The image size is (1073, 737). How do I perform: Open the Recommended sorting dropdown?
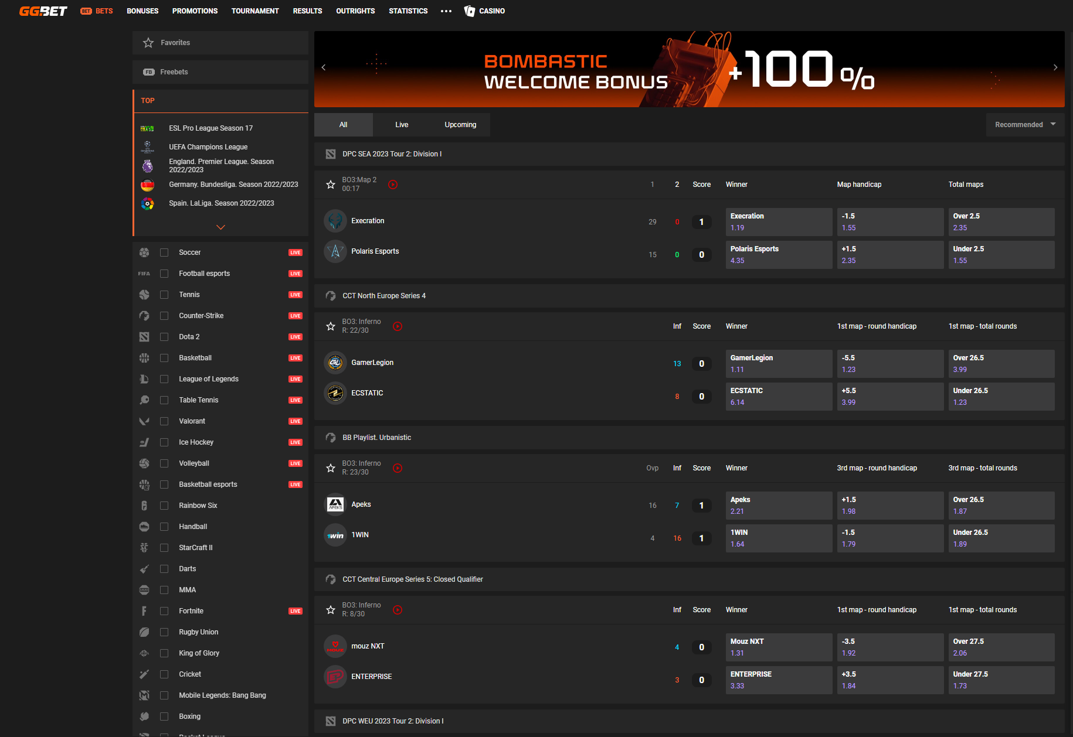1025,125
